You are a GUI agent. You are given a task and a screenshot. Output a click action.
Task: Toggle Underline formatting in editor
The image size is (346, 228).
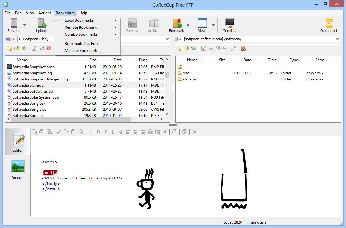113,132
